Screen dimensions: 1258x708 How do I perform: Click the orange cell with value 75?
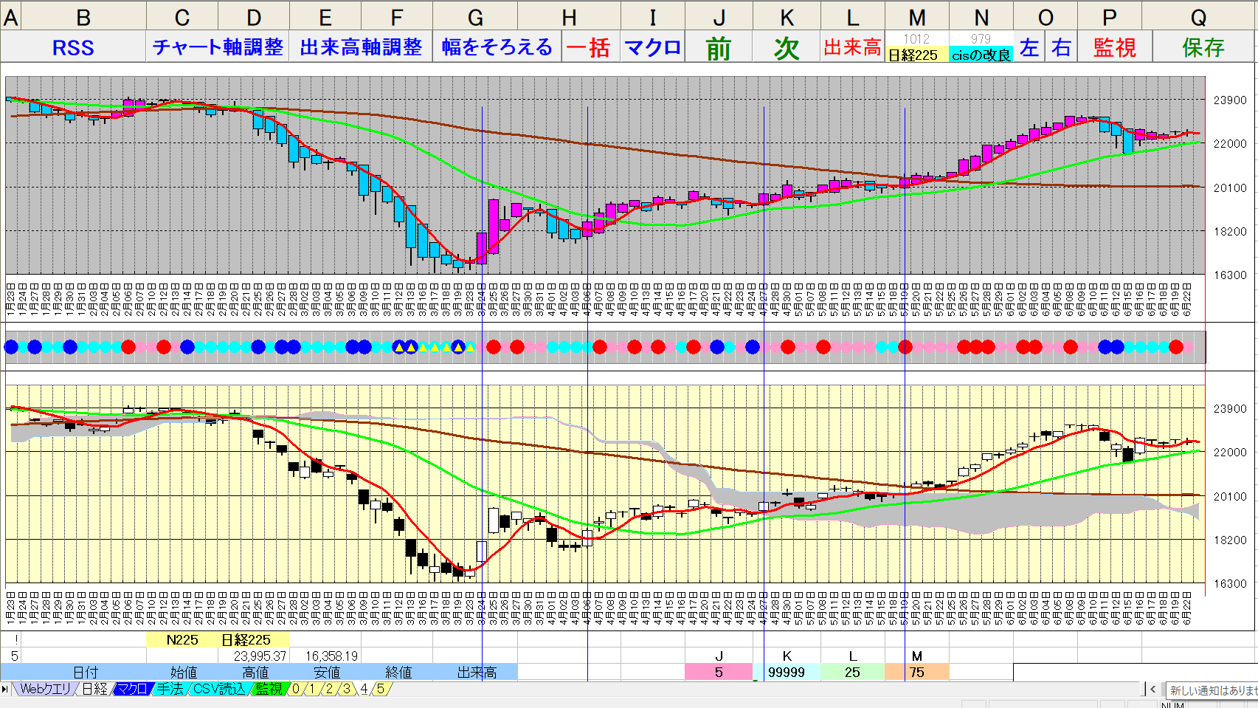[x=916, y=672]
